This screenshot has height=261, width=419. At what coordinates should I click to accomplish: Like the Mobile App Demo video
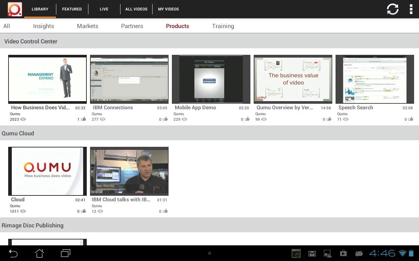pos(247,119)
